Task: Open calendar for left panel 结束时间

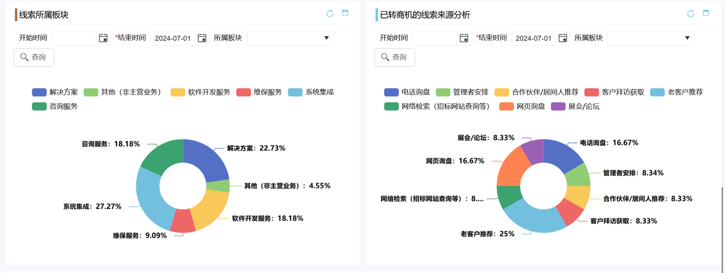Action: click(202, 38)
